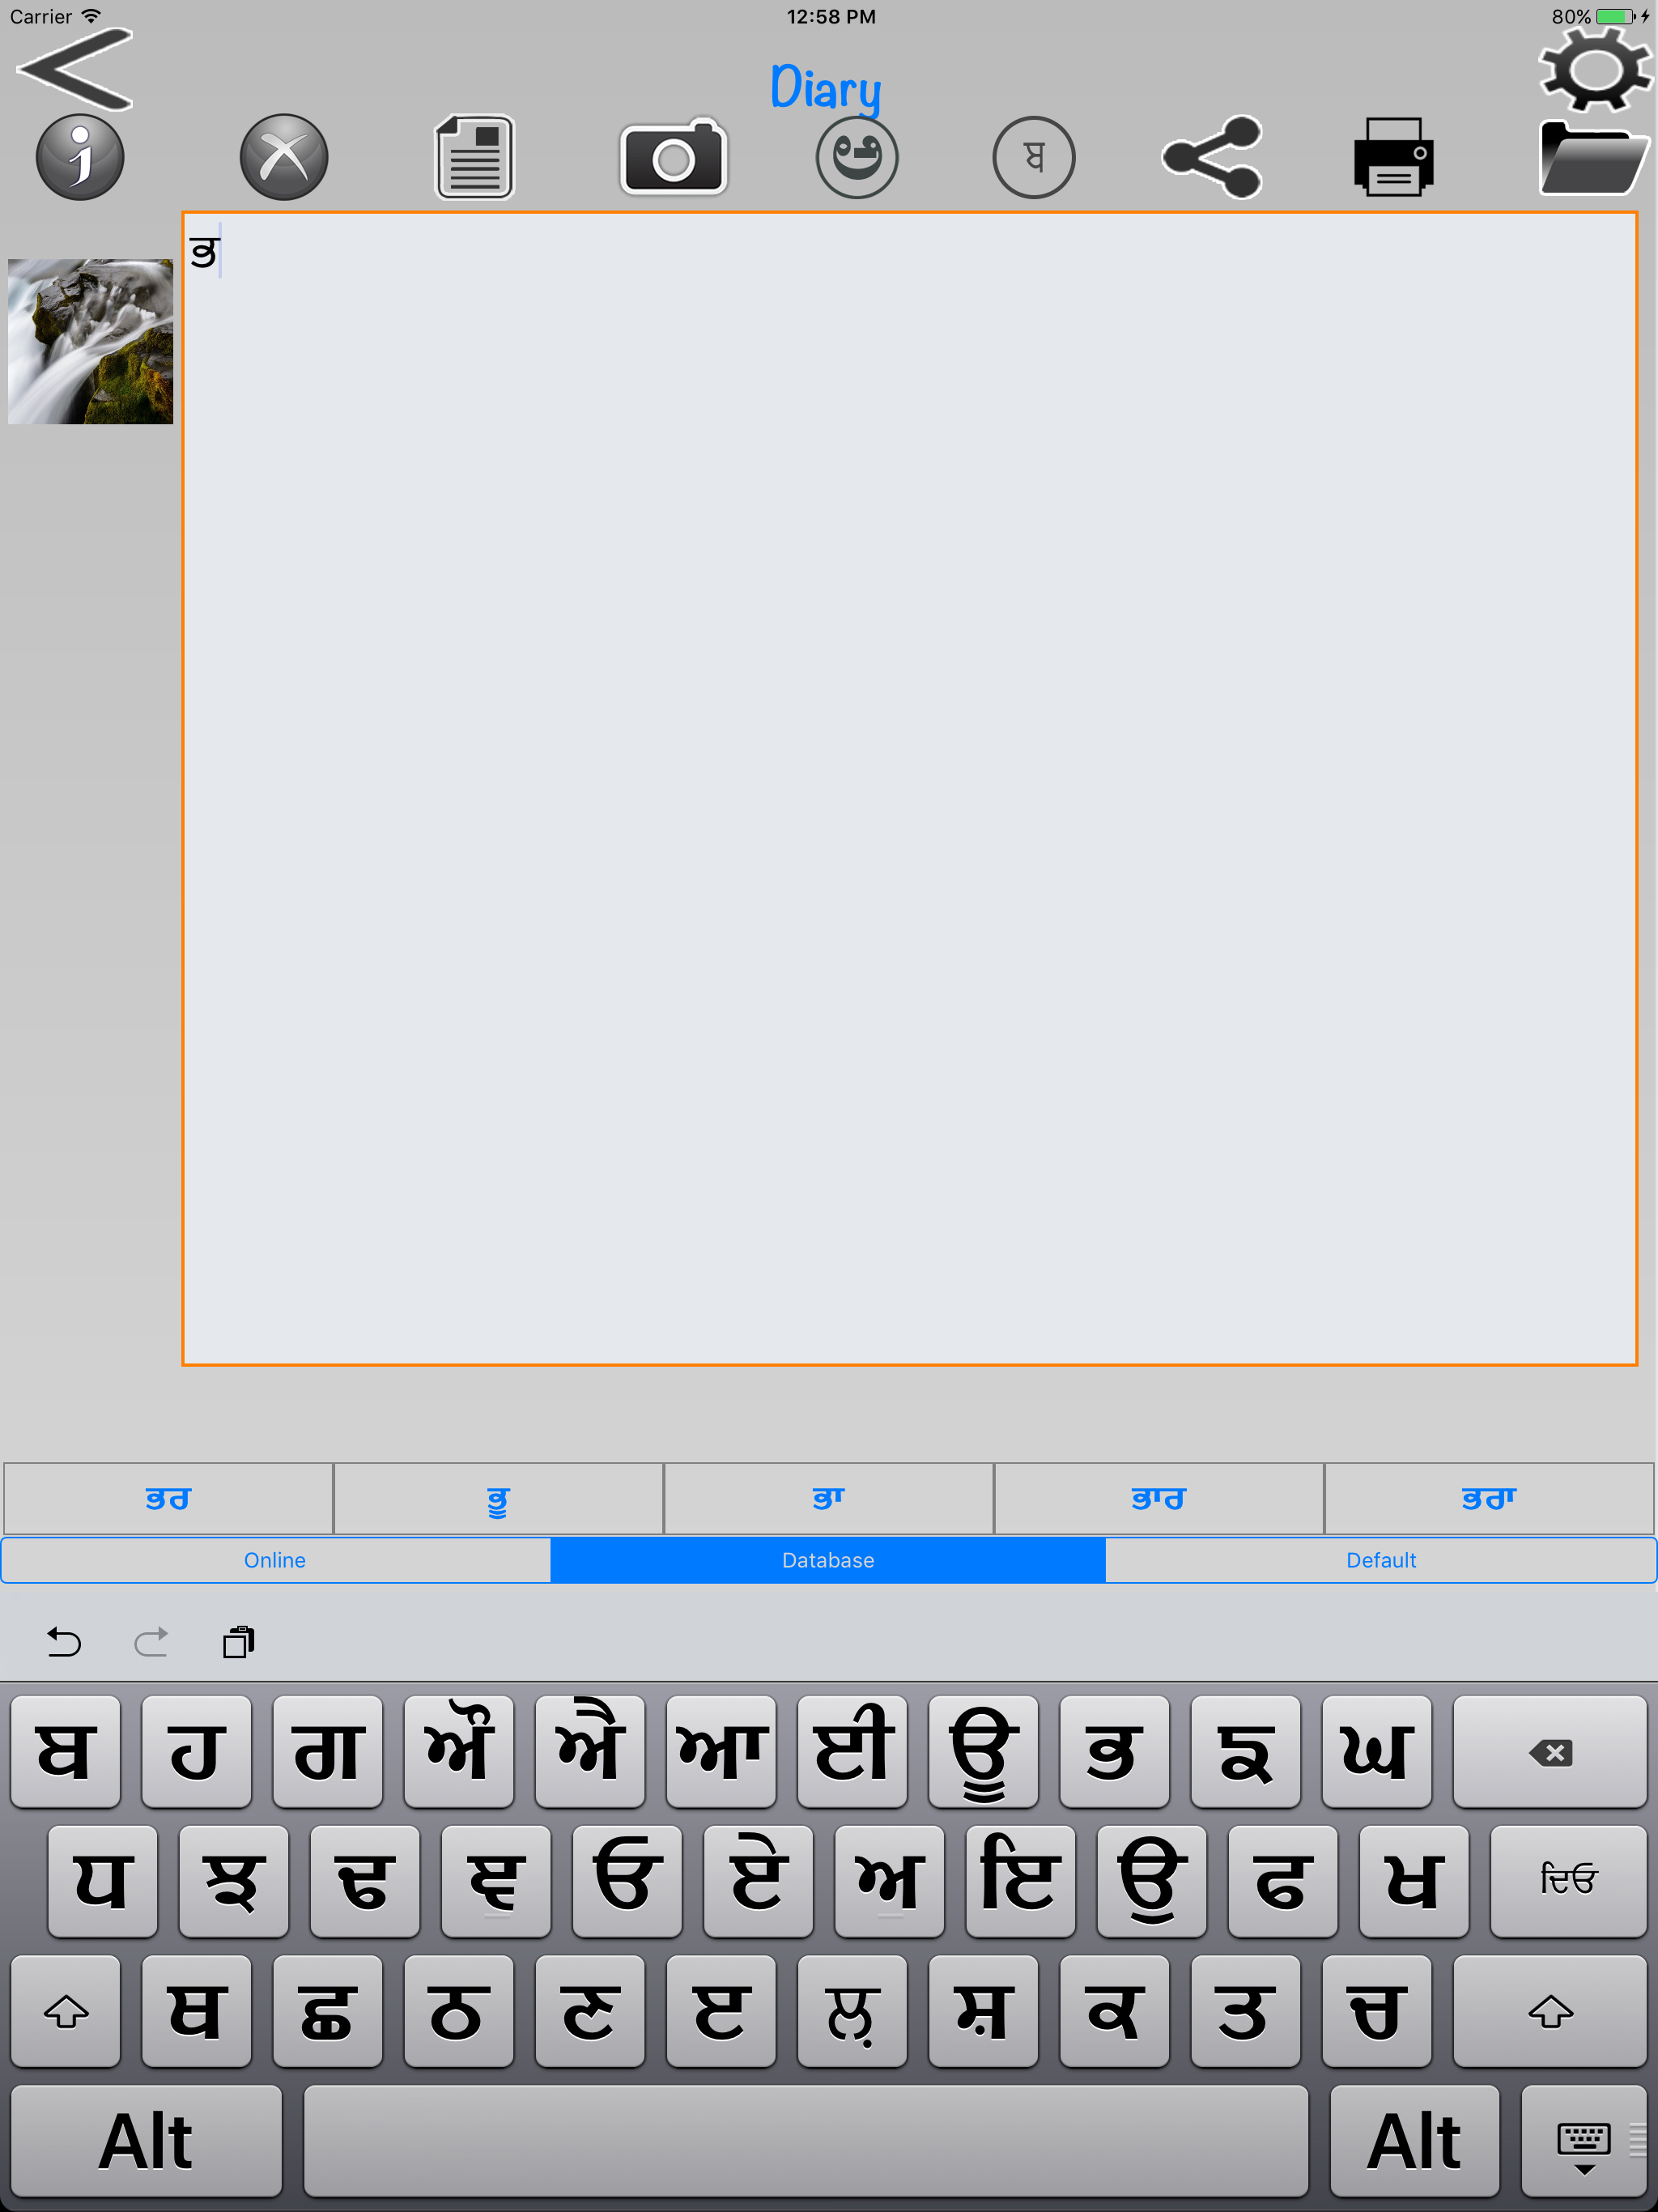Tap the backspace delete key
This screenshot has height=2212, width=1658.
[1550, 1752]
